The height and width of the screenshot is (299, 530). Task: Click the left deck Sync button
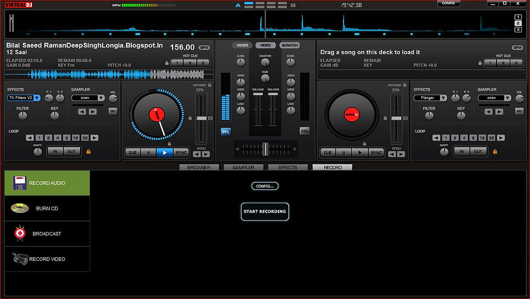click(181, 152)
